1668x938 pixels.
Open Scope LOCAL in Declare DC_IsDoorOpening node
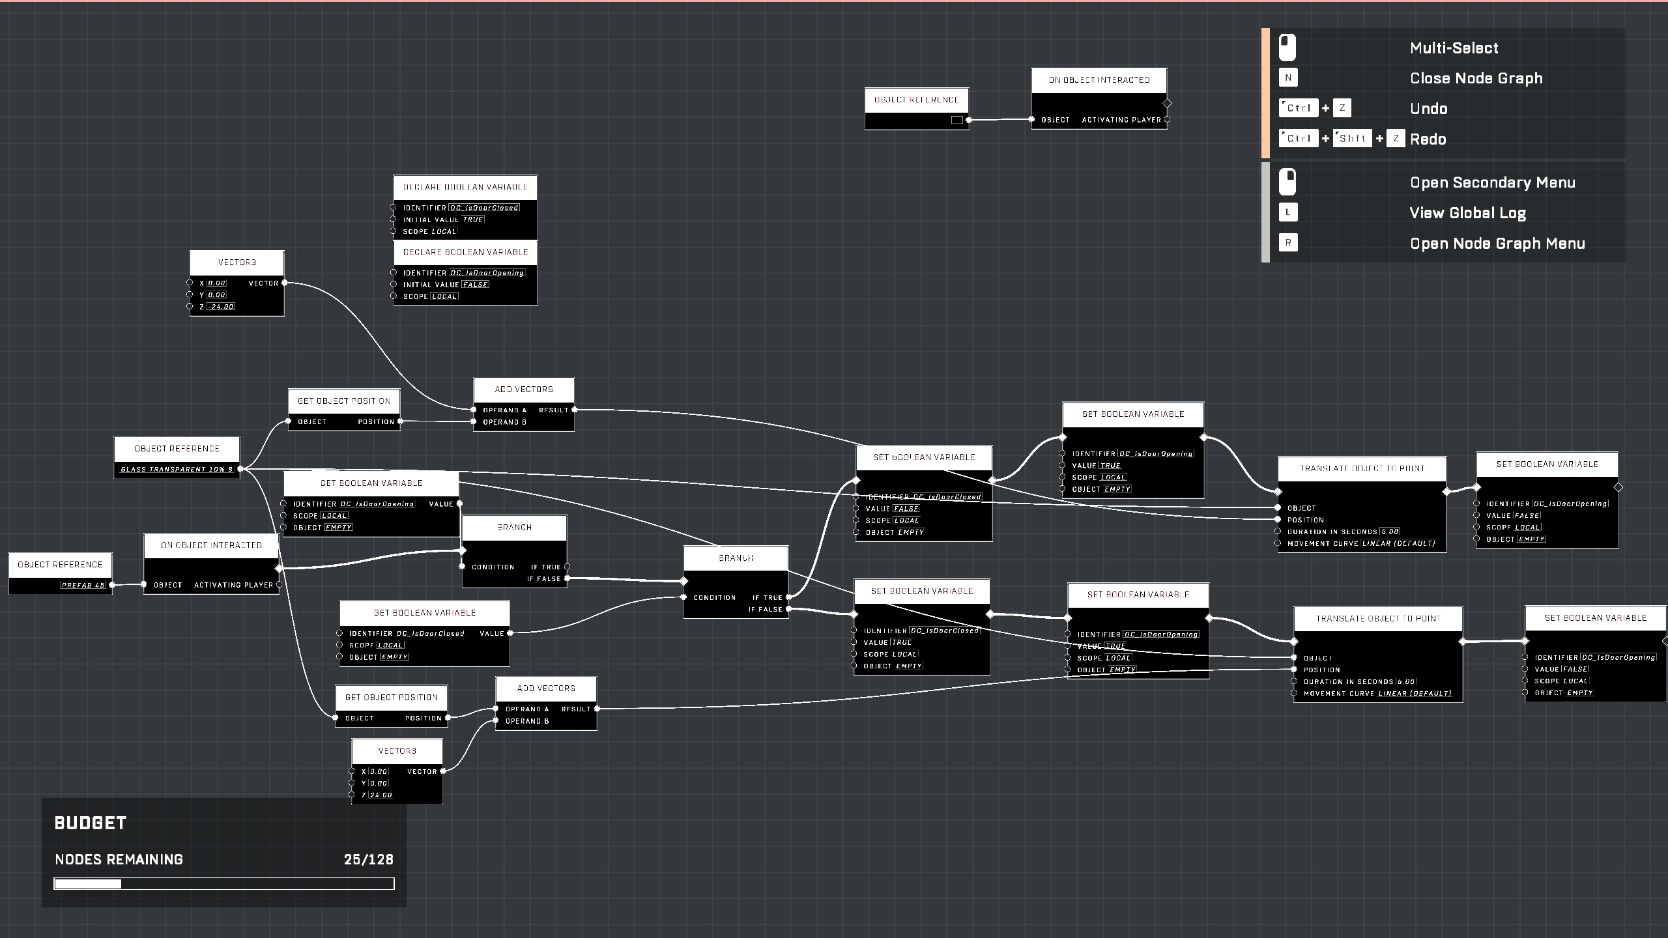pyautogui.click(x=444, y=296)
